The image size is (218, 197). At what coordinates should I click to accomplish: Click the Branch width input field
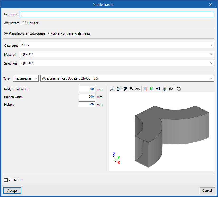click(x=87, y=97)
